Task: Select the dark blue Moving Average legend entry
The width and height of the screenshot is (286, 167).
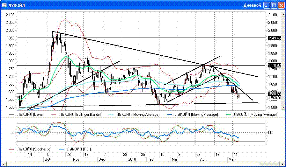Action: point(193,115)
